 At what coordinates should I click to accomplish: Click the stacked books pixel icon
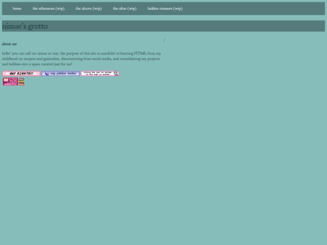tap(21, 82)
